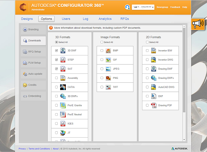Uncheck the STEP checkbox
The width and height of the screenshot is (207, 152).
56,60
